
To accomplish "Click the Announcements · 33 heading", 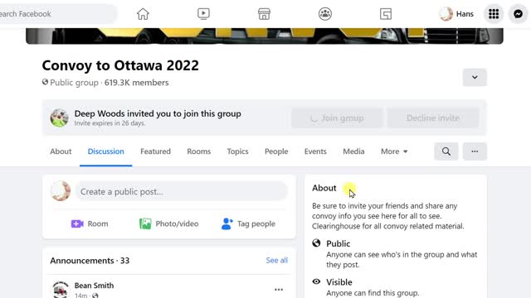I will coord(90,261).
